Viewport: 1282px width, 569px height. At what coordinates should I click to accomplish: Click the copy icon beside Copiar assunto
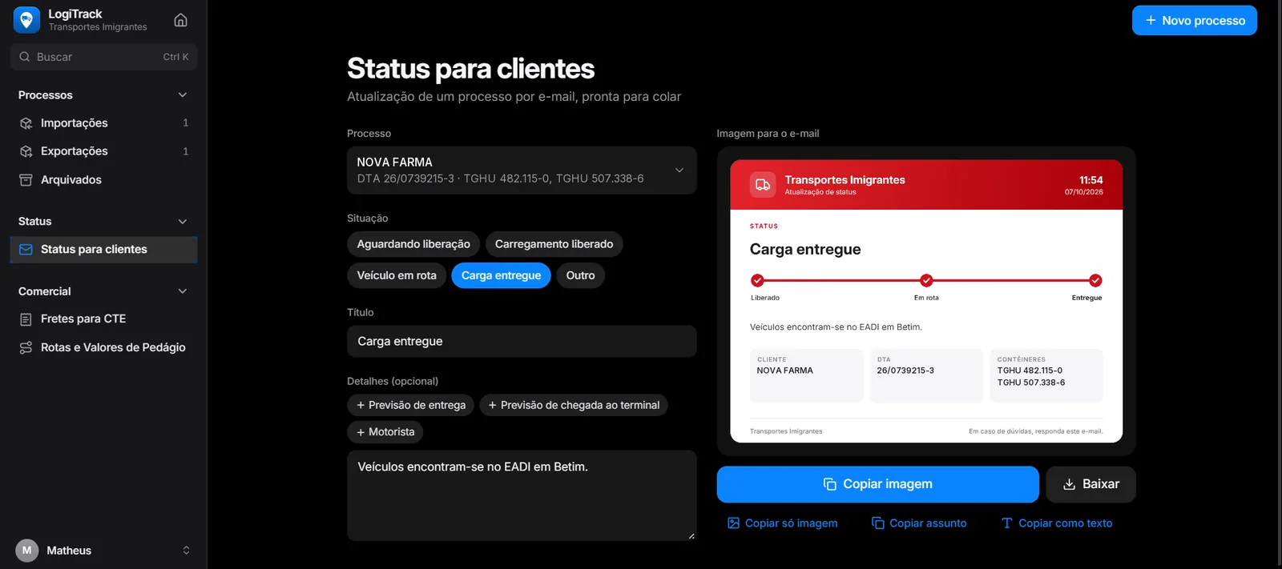[877, 523]
